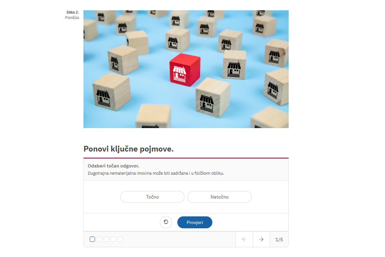Click the Franšiza caption text
Screen dimensions: 385x257
[x=72, y=18]
